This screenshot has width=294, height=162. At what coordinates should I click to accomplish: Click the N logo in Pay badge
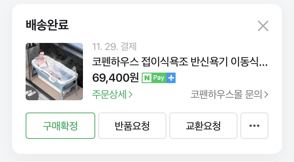pyautogui.click(x=147, y=78)
